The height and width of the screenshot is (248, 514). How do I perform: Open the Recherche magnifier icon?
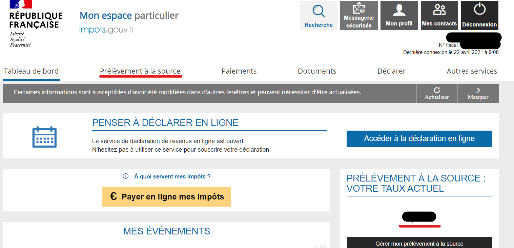(x=318, y=11)
